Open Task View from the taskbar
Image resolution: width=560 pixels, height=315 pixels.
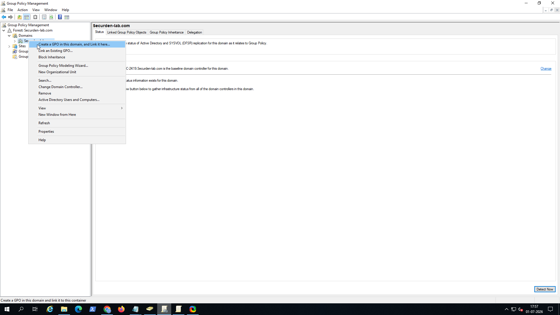coord(35,309)
